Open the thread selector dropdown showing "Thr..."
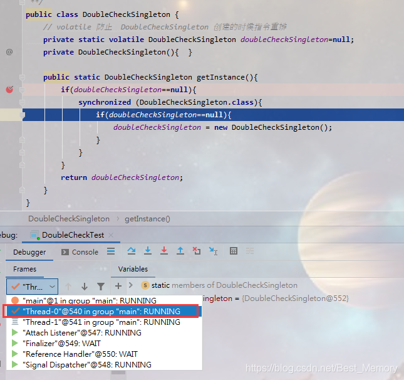404x380 pixels. pyautogui.click(x=32, y=287)
